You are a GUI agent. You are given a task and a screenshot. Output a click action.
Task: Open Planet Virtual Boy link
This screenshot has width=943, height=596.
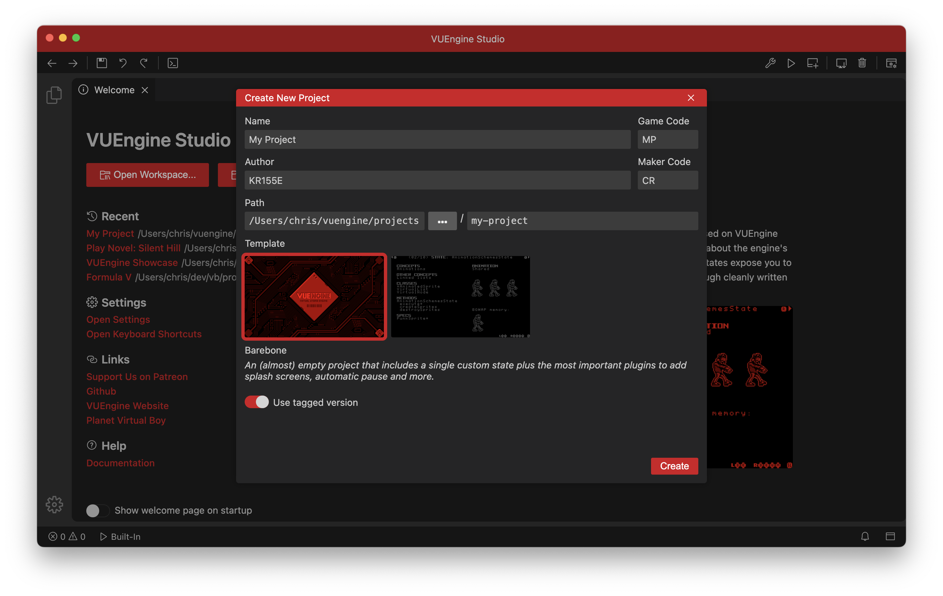[x=126, y=420]
